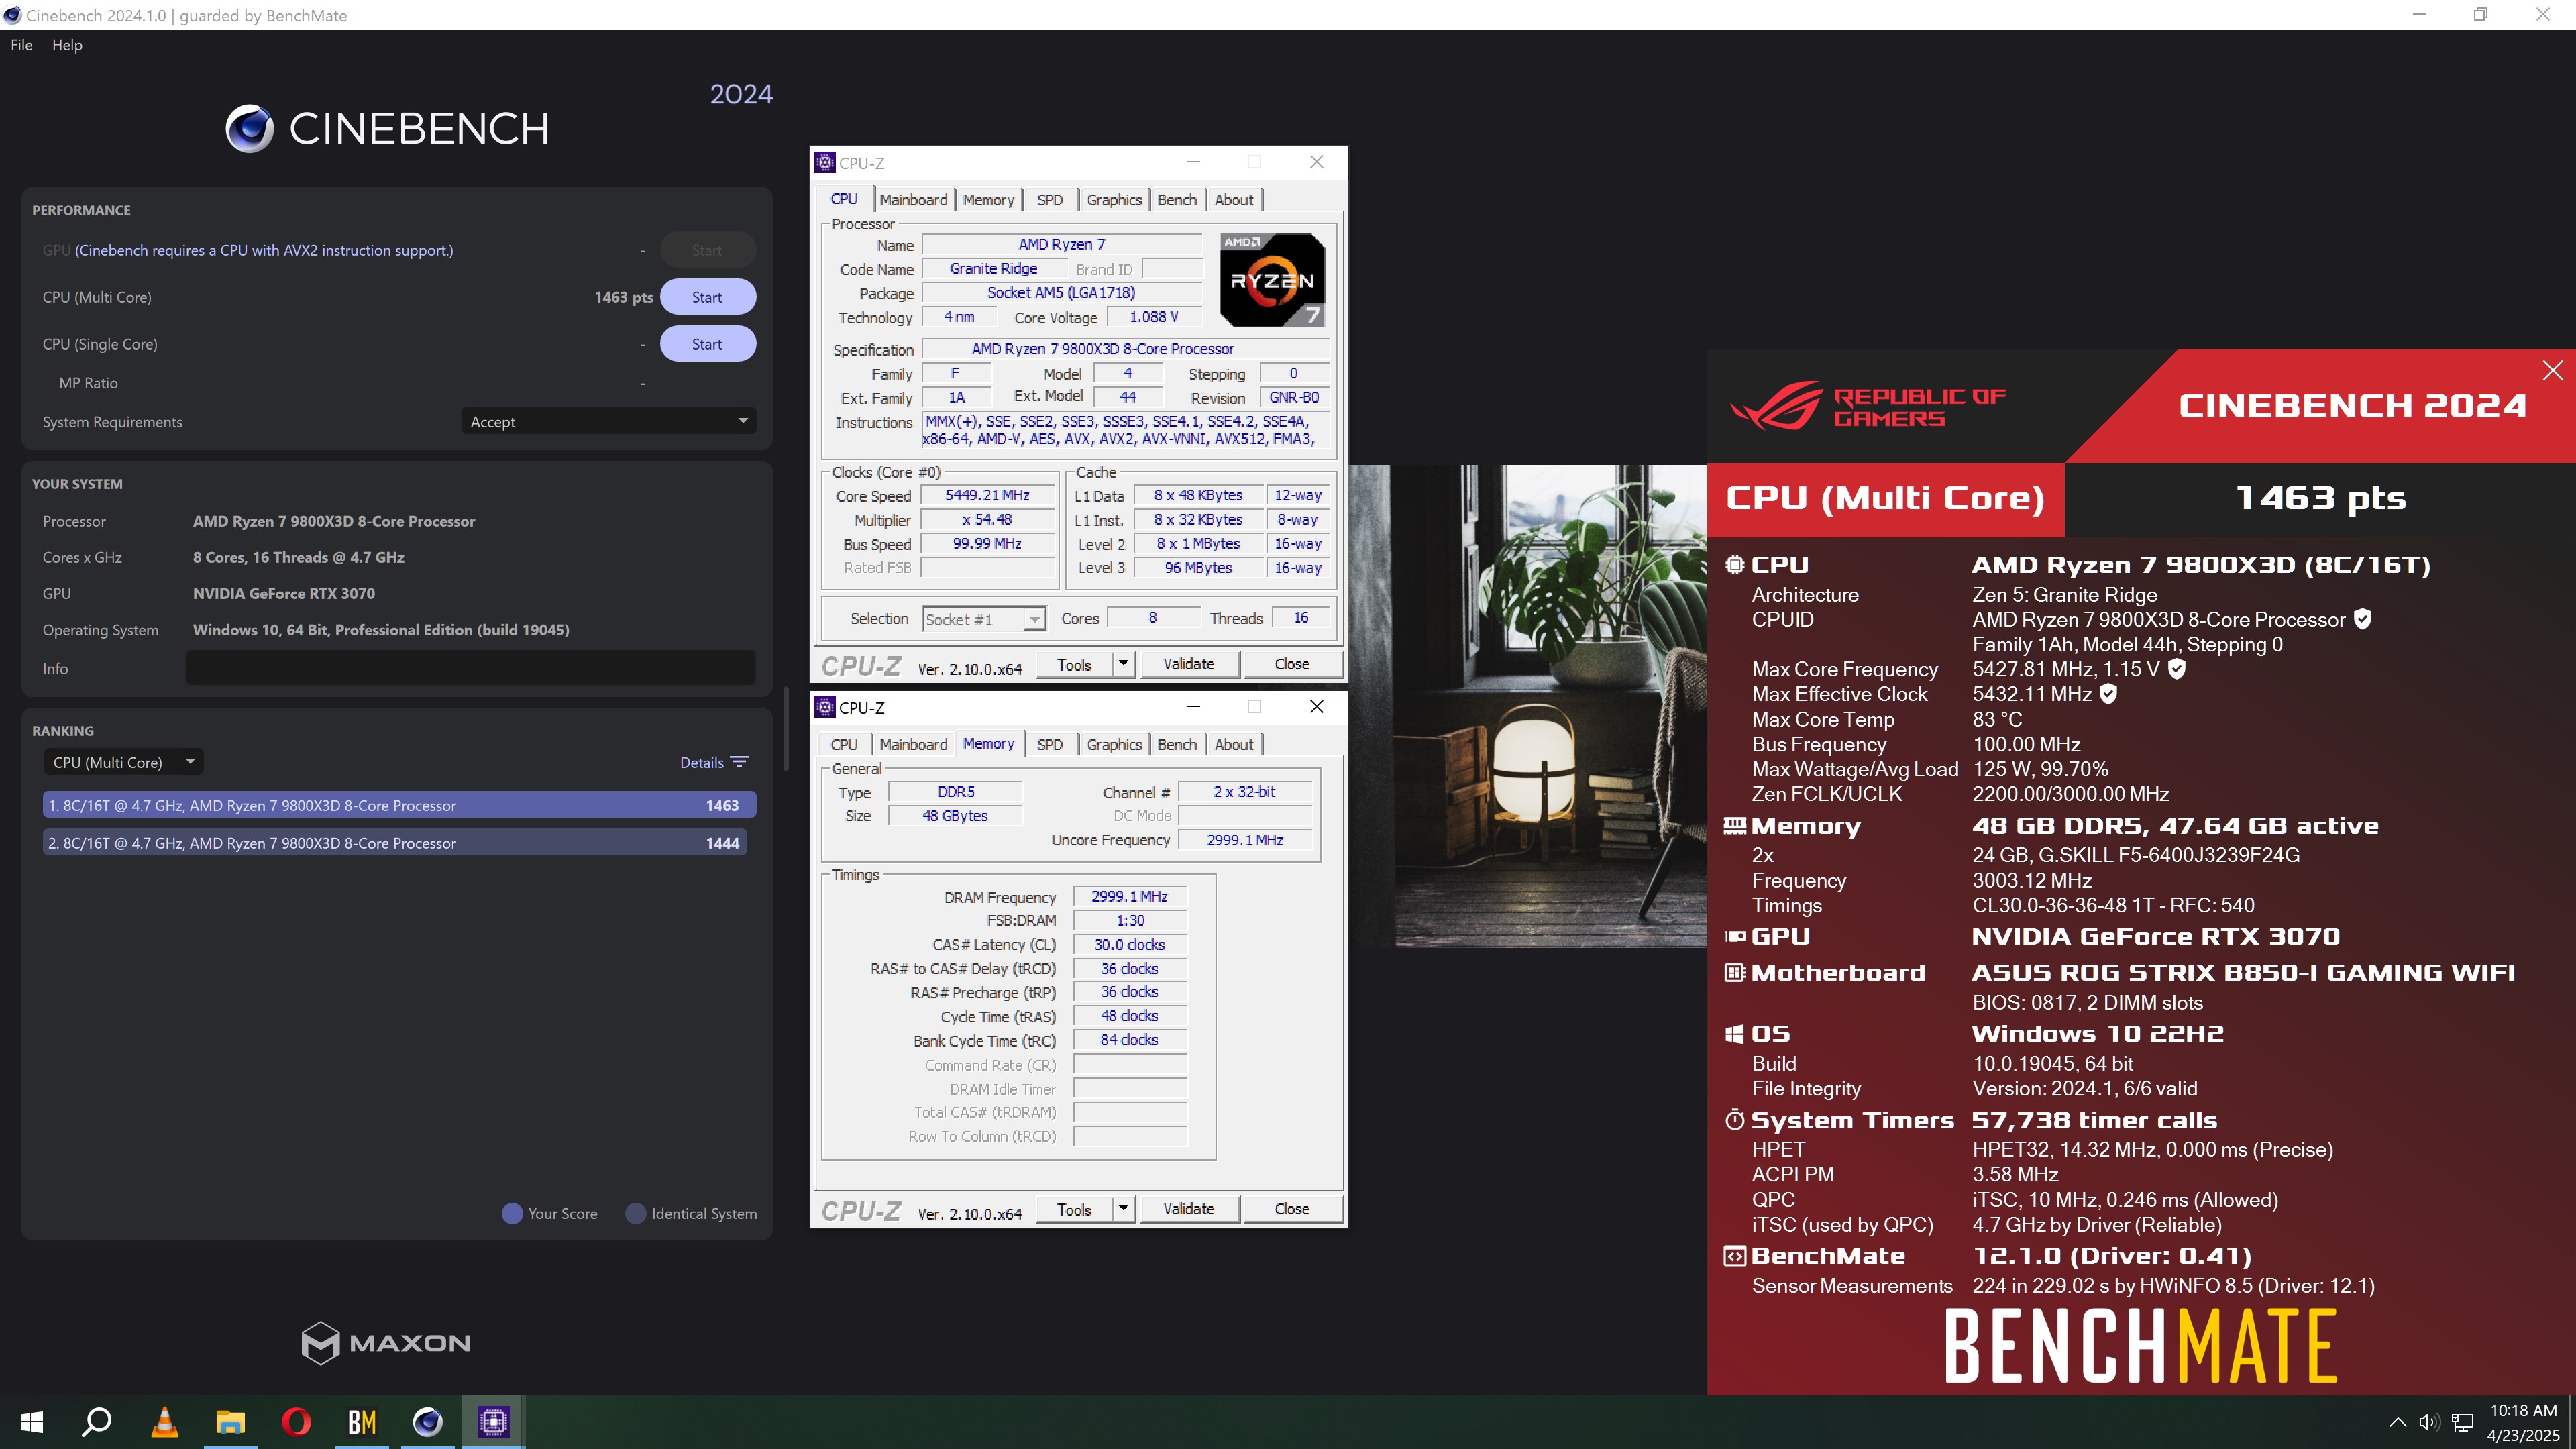Open File Explorer from taskbar

click(x=230, y=1421)
